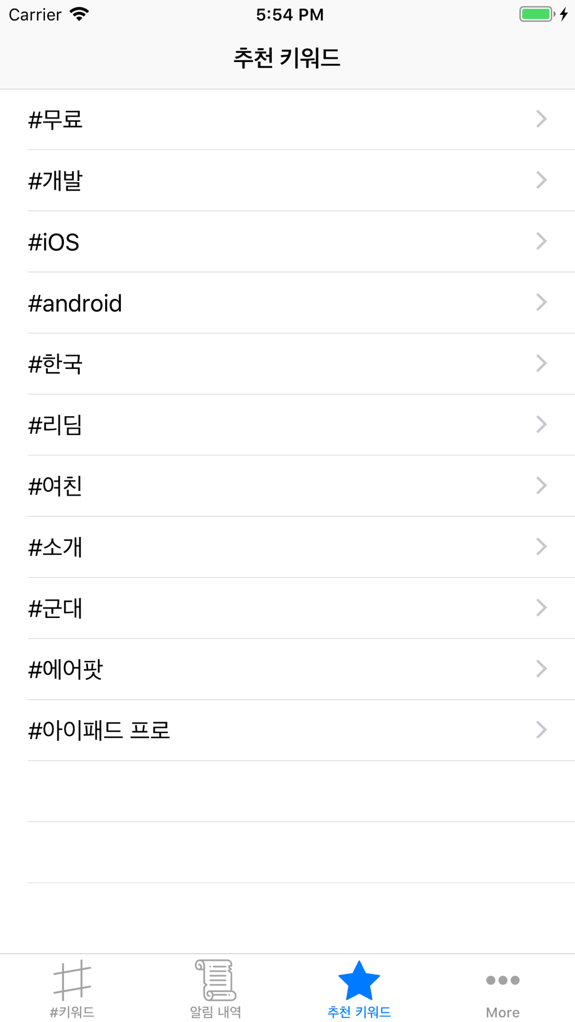Choose the #소개 keyword row
575x1022 pixels.
pyautogui.click(x=287, y=547)
